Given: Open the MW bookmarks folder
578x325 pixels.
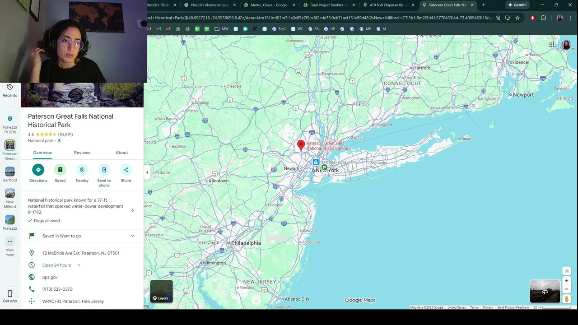Looking at the screenshot, I should coord(222,29).
